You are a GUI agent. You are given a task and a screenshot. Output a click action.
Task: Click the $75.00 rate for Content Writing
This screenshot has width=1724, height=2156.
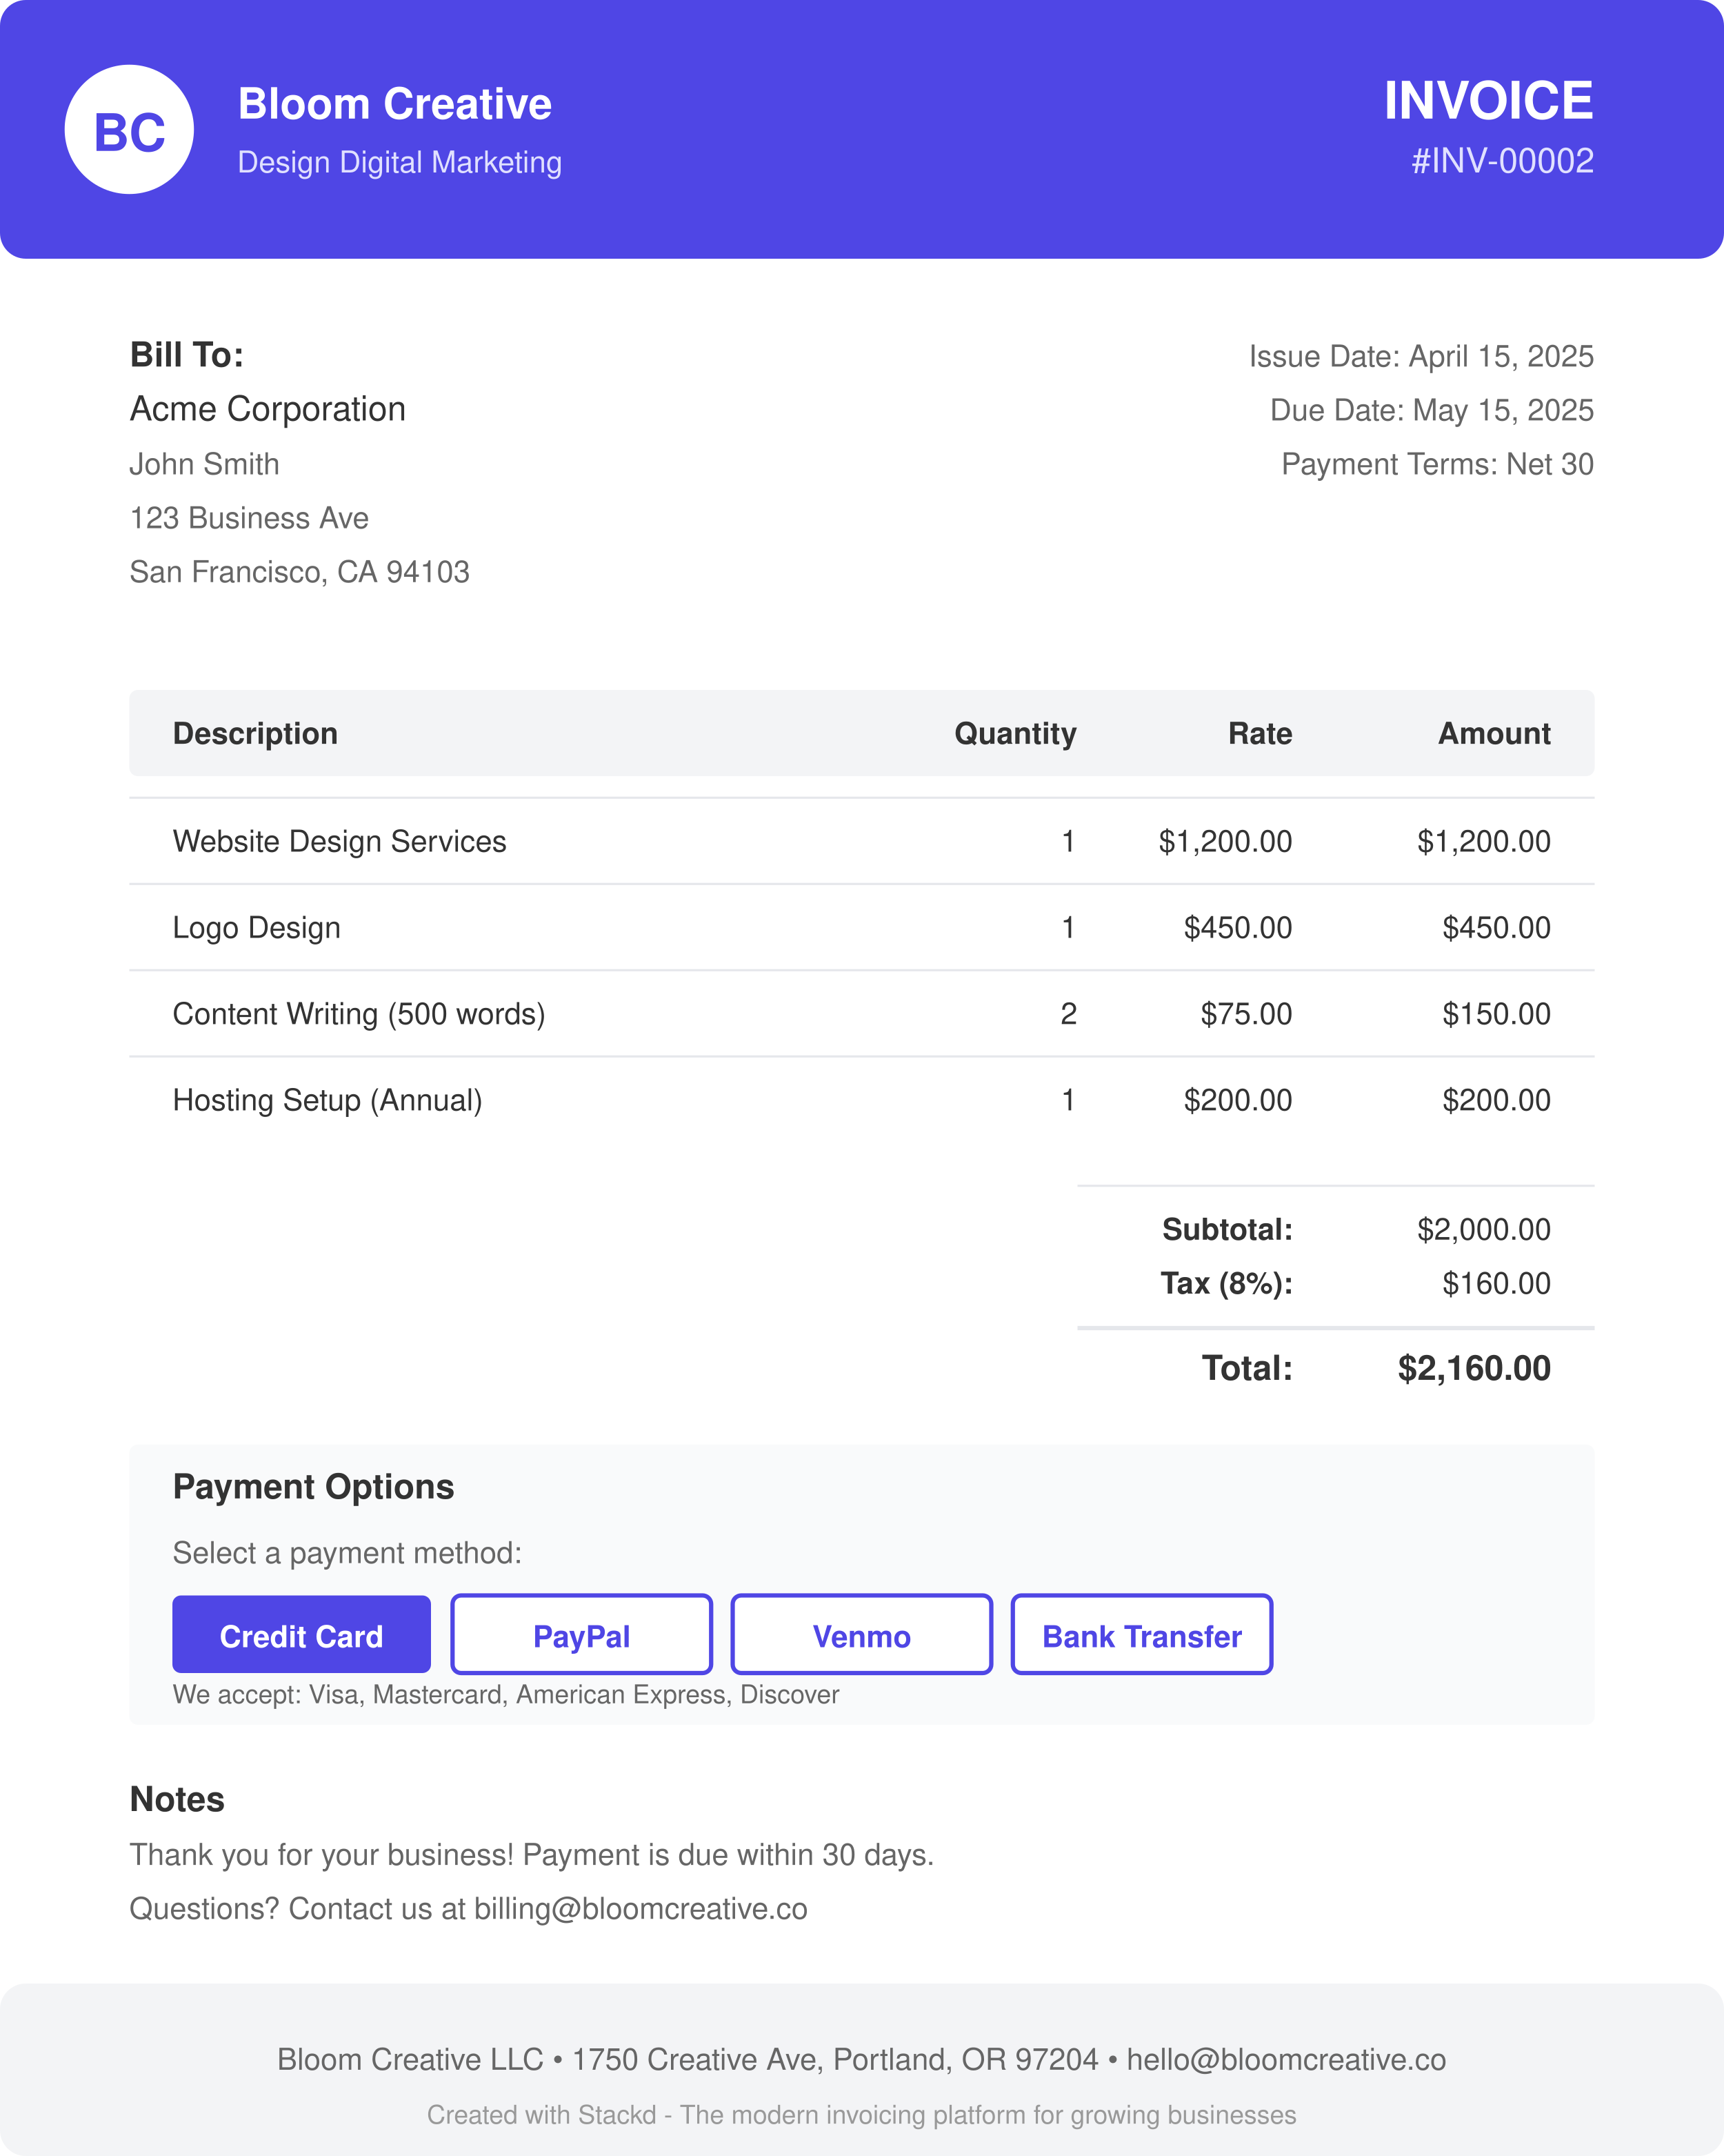click(1246, 1014)
